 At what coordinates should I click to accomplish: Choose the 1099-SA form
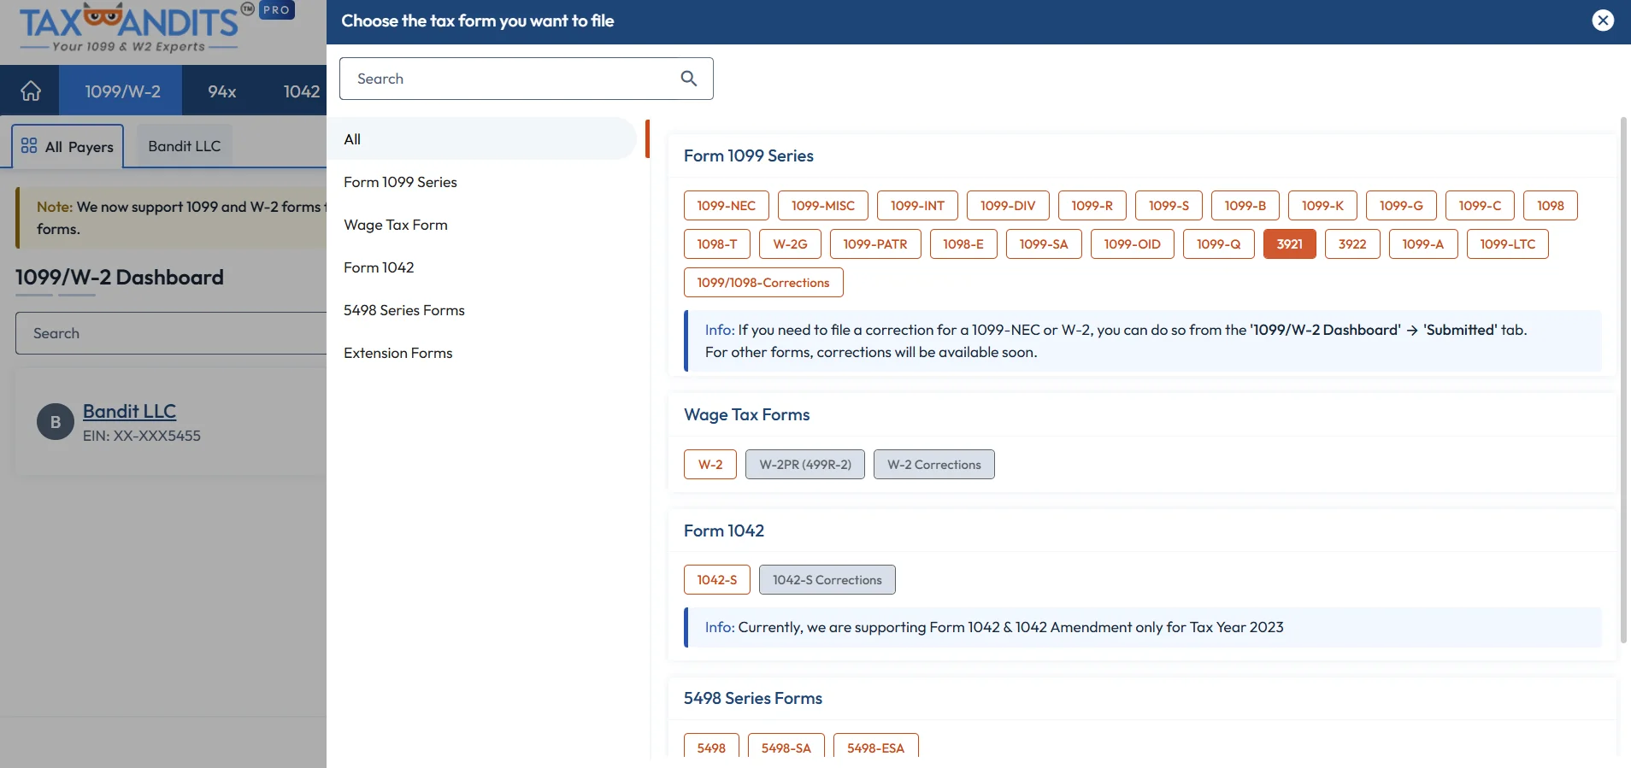[1044, 244]
